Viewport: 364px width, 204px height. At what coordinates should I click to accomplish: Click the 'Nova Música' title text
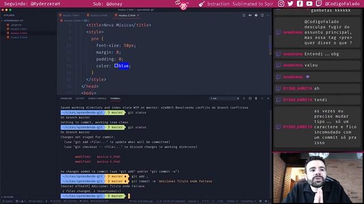[x=117, y=25]
